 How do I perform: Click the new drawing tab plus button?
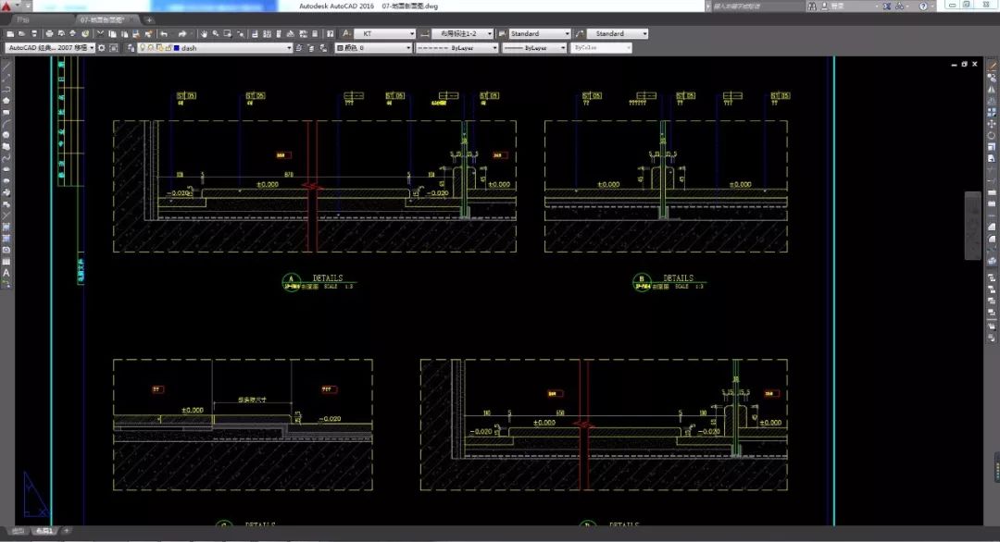point(149,19)
